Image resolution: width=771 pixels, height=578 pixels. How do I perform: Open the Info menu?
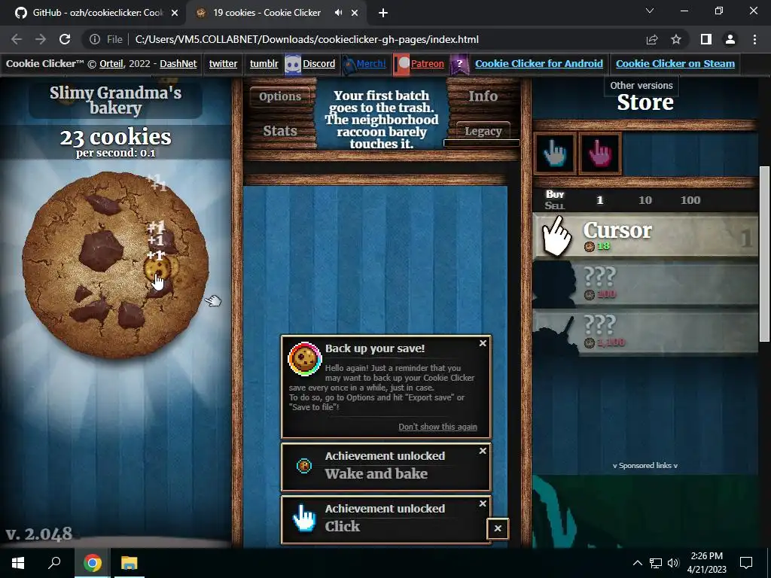pos(483,96)
